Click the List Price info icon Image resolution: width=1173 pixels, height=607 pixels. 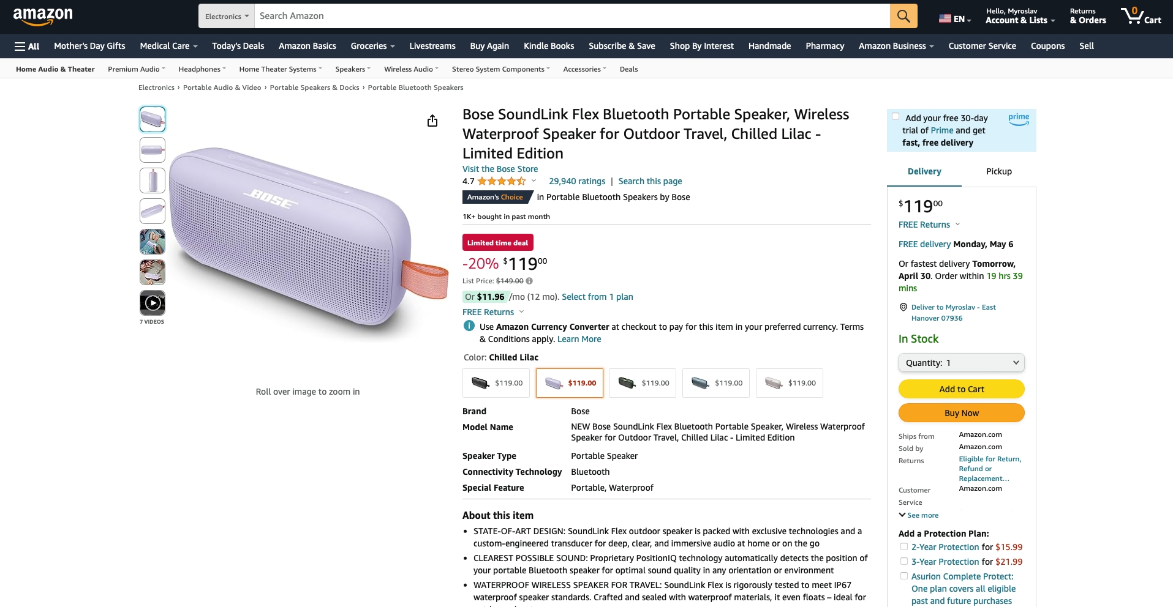click(529, 281)
